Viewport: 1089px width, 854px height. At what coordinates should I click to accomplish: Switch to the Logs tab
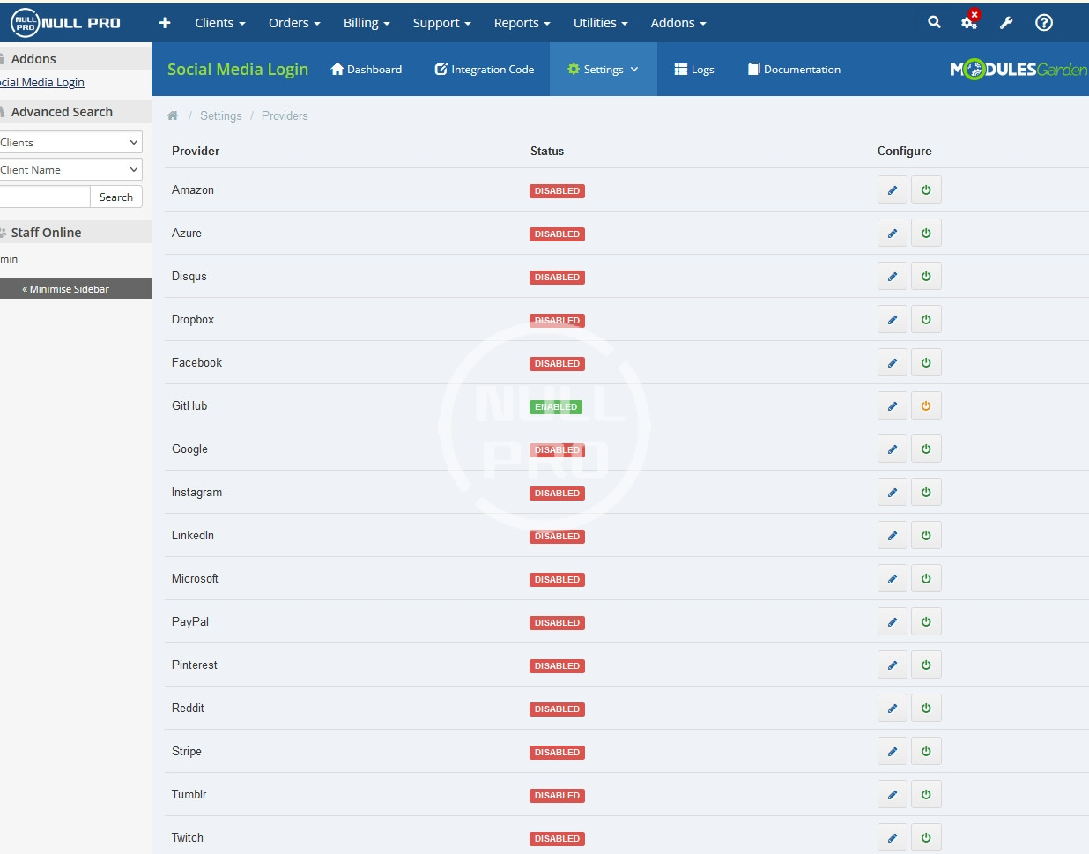(694, 70)
